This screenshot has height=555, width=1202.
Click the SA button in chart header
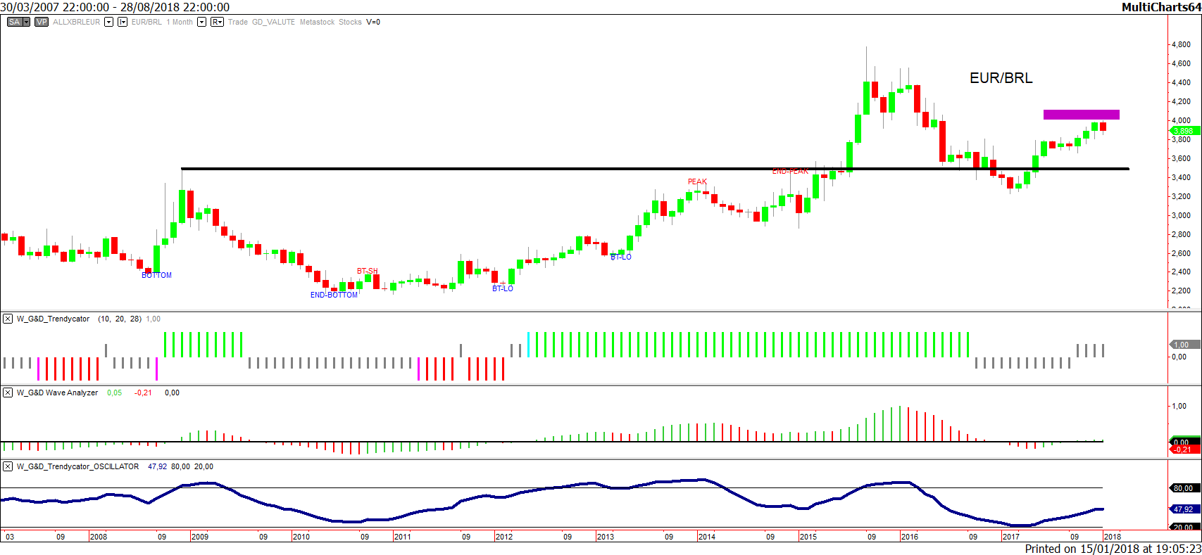(14, 22)
